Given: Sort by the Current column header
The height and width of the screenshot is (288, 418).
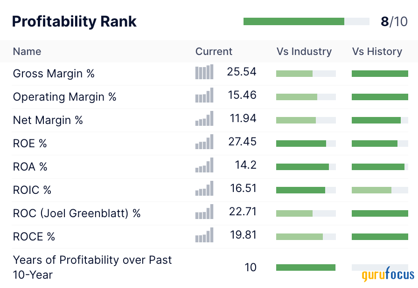Looking at the screenshot, I should [x=214, y=51].
